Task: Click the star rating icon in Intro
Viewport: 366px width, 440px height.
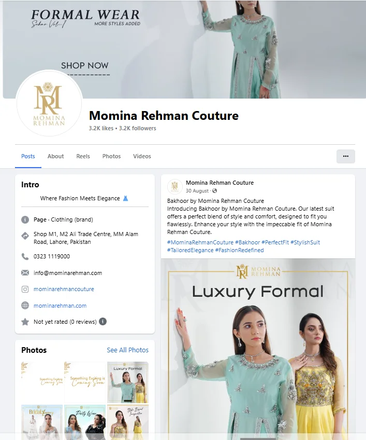Action: 25,322
